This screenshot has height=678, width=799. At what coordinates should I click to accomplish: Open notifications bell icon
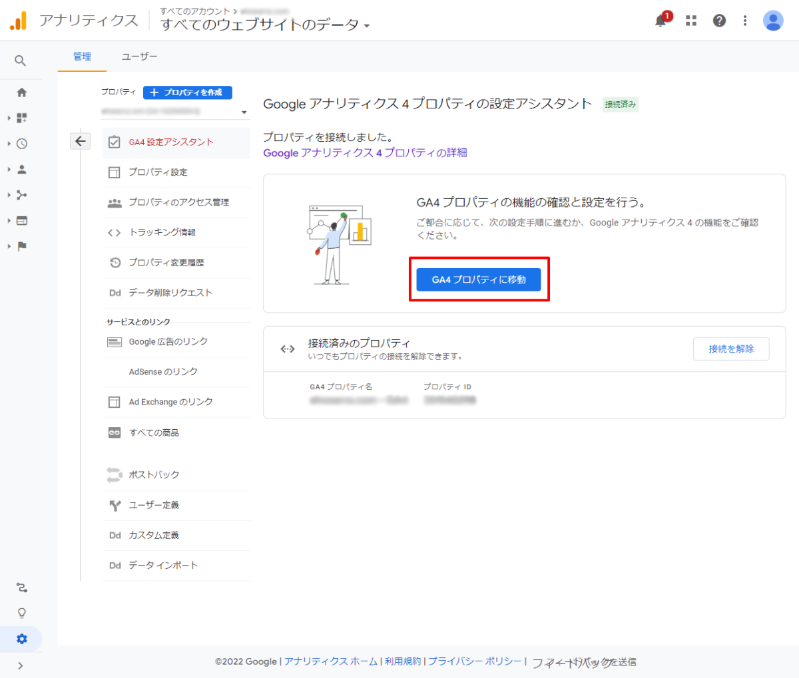tap(662, 20)
